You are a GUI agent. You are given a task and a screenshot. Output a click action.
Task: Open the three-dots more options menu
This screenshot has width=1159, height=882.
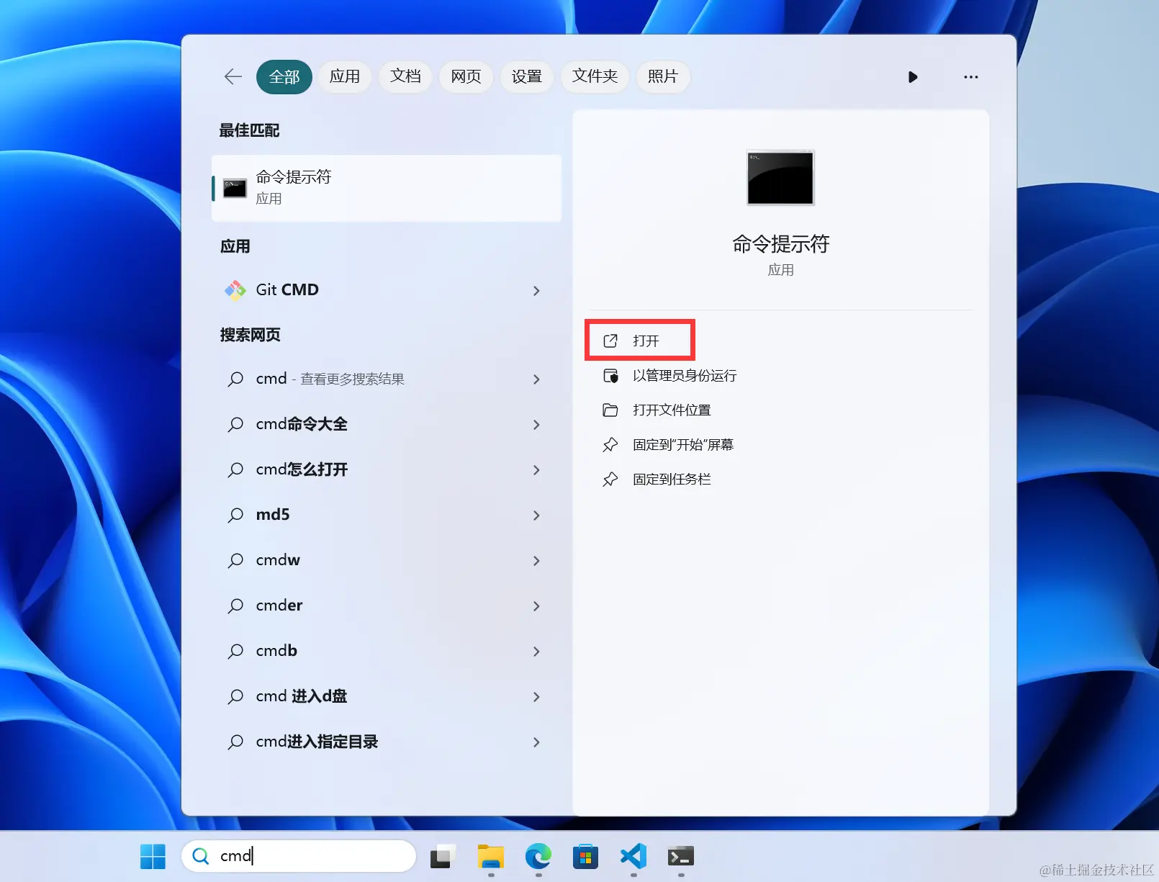coord(971,77)
